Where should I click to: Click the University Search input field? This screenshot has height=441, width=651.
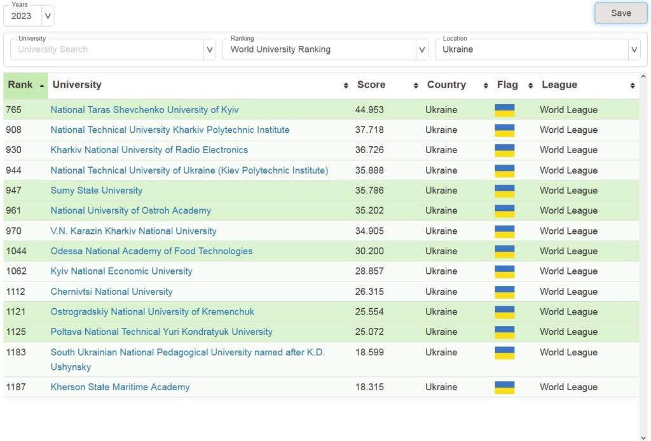coord(107,50)
